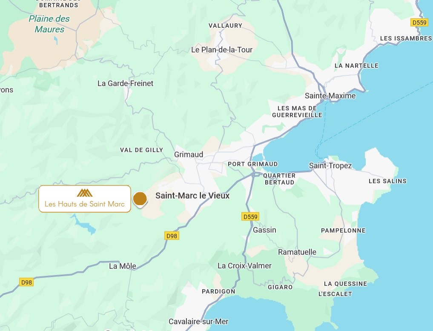Click the D559 road badge near Gassin

click(250, 217)
